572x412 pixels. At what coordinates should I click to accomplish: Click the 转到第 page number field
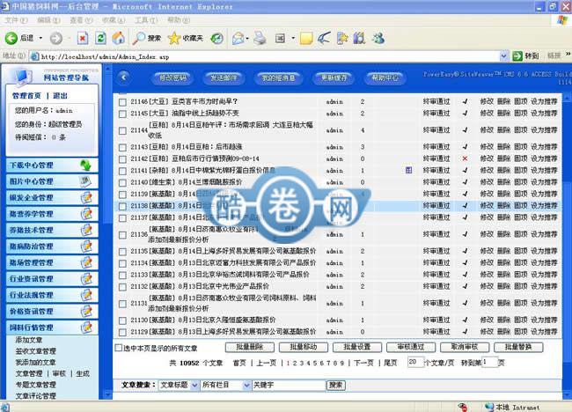pyautogui.click(x=490, y=362)
